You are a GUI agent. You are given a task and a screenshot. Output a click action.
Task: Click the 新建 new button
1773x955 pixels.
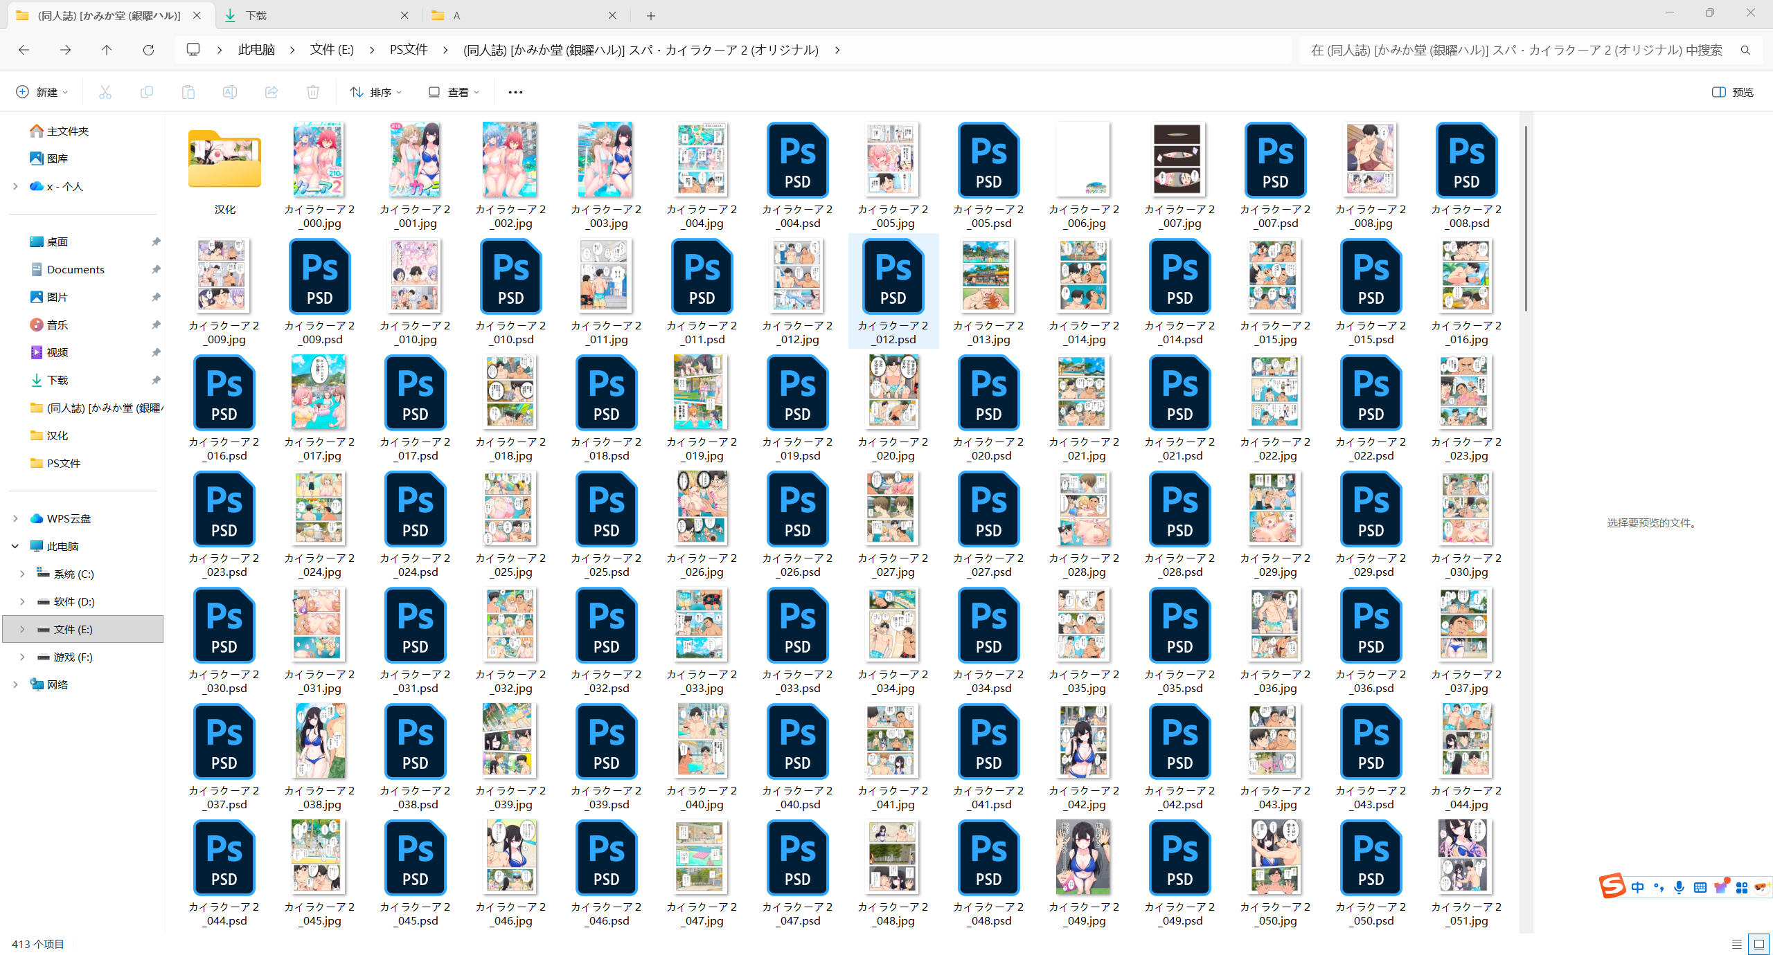(42, 92)
